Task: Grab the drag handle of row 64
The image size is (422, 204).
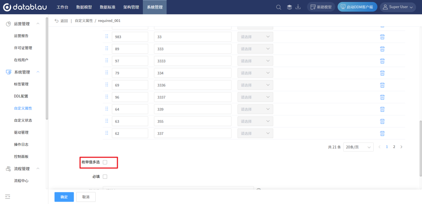Action: (x=107, y=109)
